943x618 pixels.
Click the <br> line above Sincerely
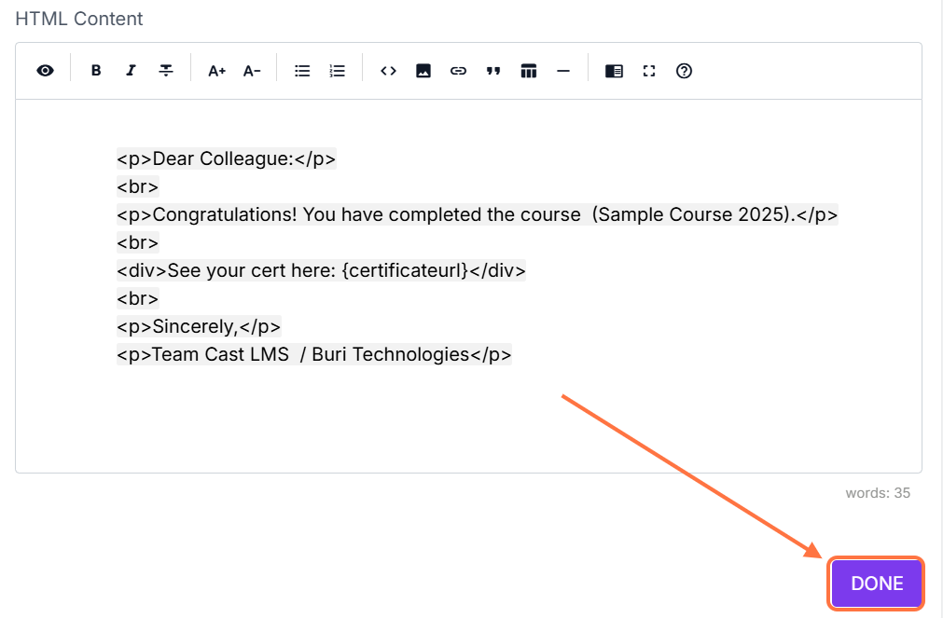[138, 299]
